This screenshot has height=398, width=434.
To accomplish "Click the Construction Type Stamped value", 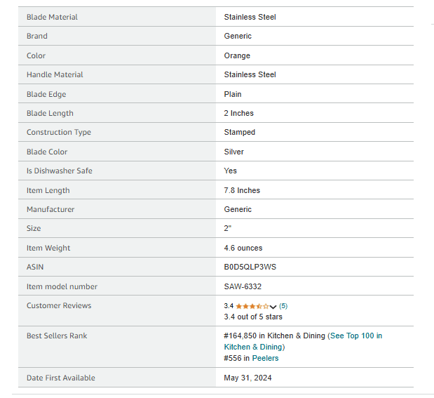I will point(239,132).
